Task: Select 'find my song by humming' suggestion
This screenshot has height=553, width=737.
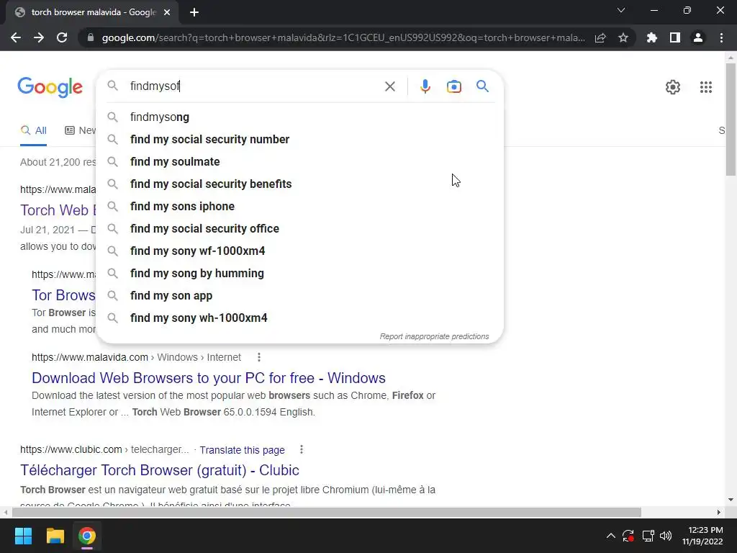Action: [300, 273]
